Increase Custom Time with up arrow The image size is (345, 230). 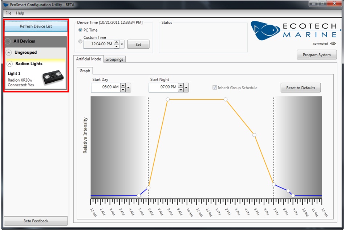point(117,42)
